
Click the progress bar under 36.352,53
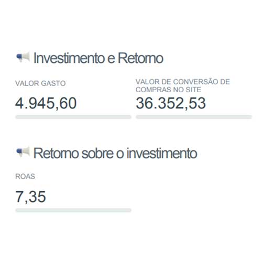(194, 117)
